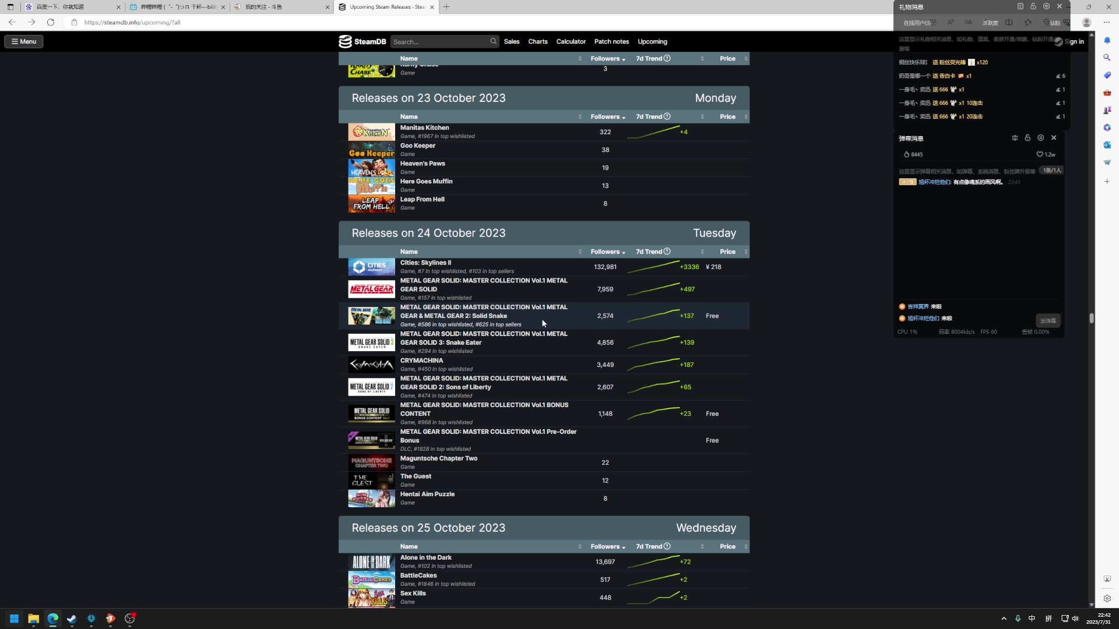Toggle lock on the gift message panel
This screenshot has height=629, width=1119.
point(1033,6)
